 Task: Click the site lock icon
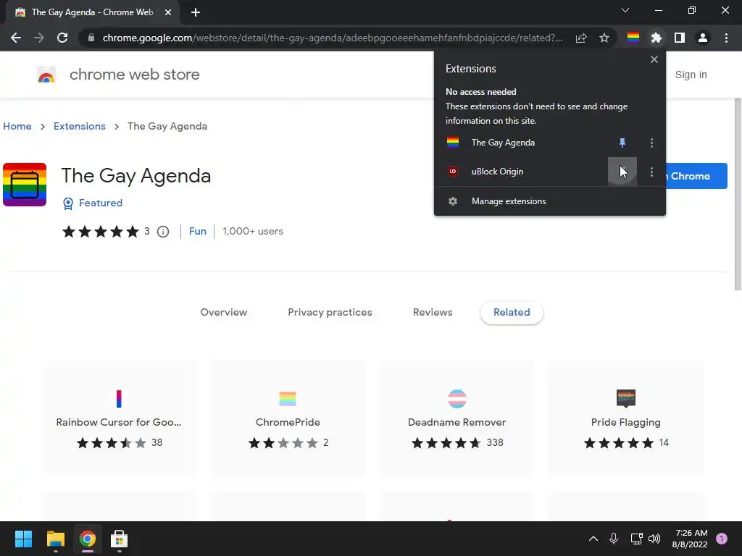click(91, 38)
